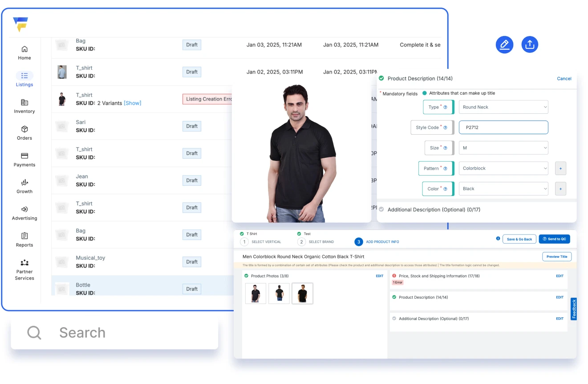Click the Send to QC button
This screenshot has height=384, width=588.
pyautogui.click(x=554, y=239)
